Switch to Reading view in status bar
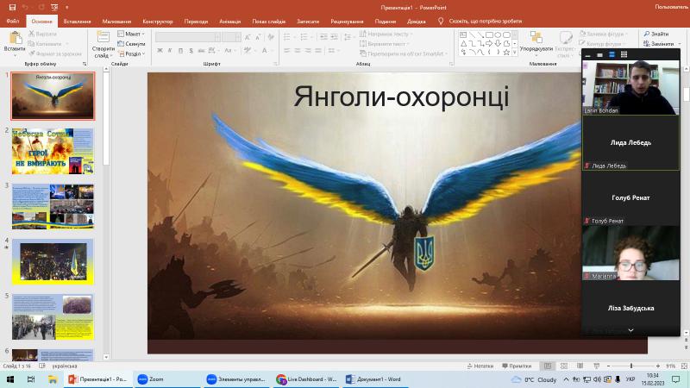 click(580, 366)
